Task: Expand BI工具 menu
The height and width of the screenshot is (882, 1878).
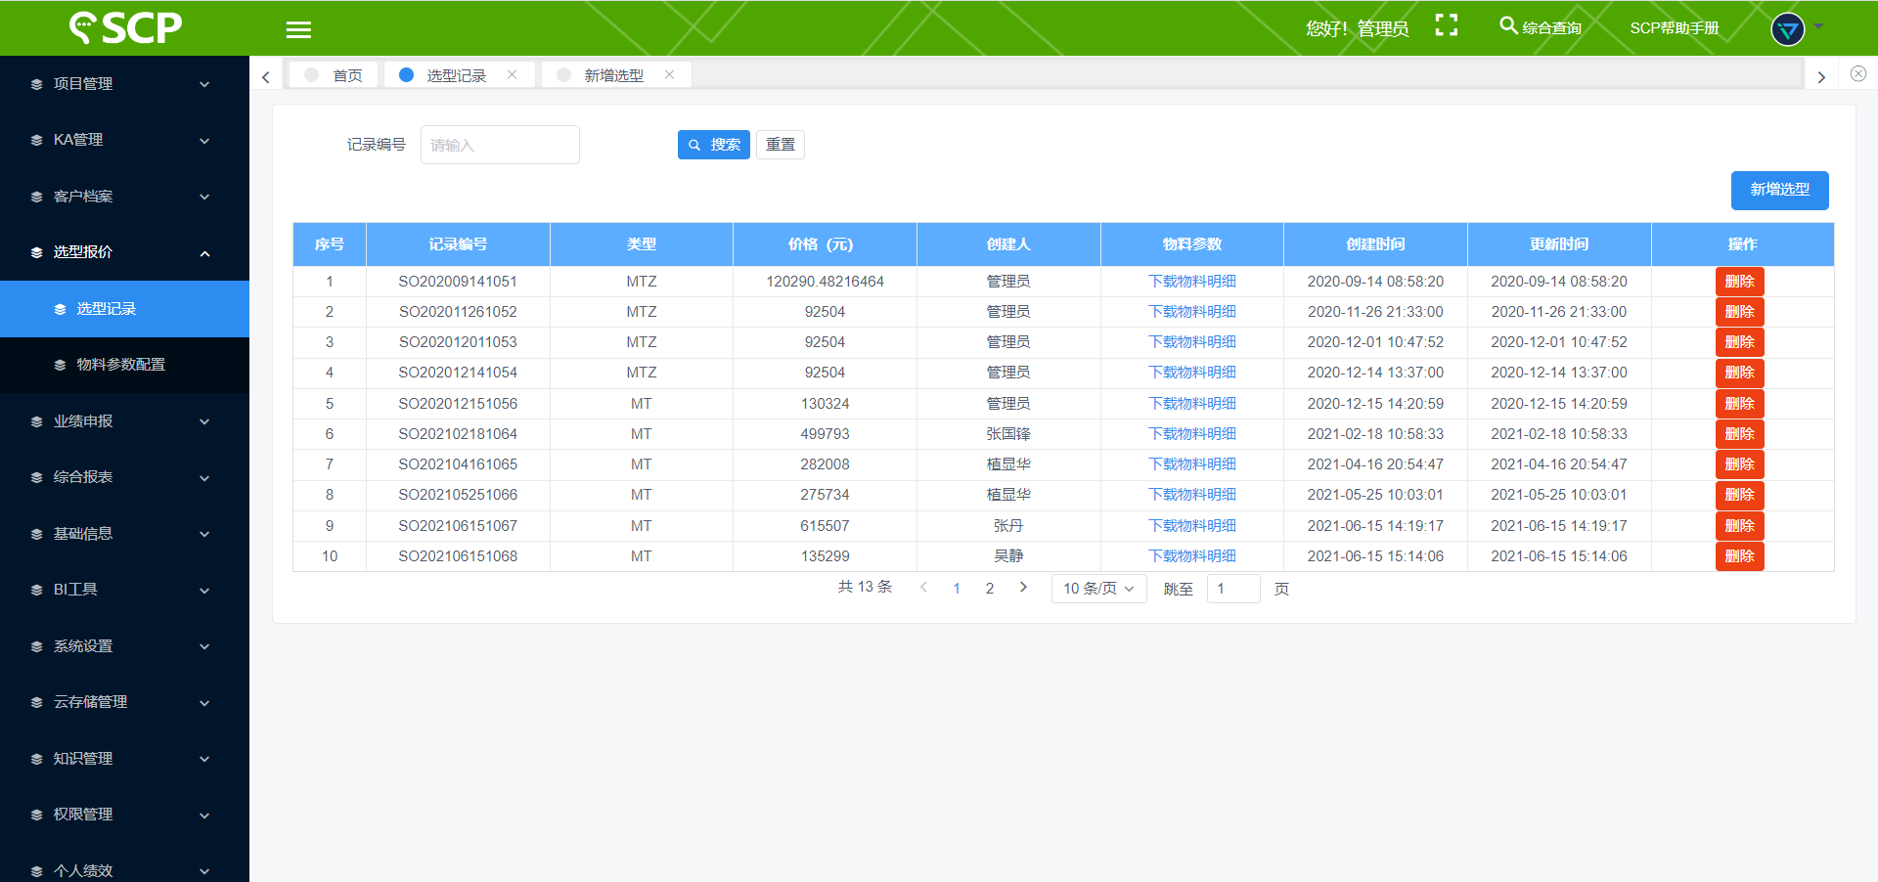Action: (x=124, y=590)
